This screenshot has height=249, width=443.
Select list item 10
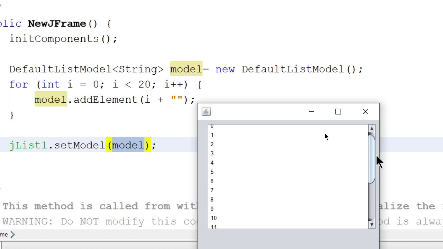288,218
